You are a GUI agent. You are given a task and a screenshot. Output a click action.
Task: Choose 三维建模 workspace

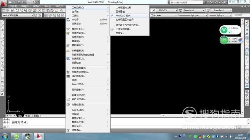[x=130, y=12]
